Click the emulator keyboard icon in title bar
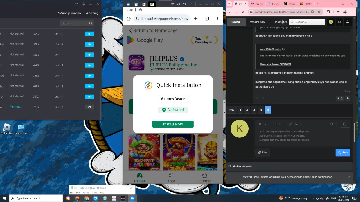Viewport: 360px width, 202px height. [x=172, y=4]
